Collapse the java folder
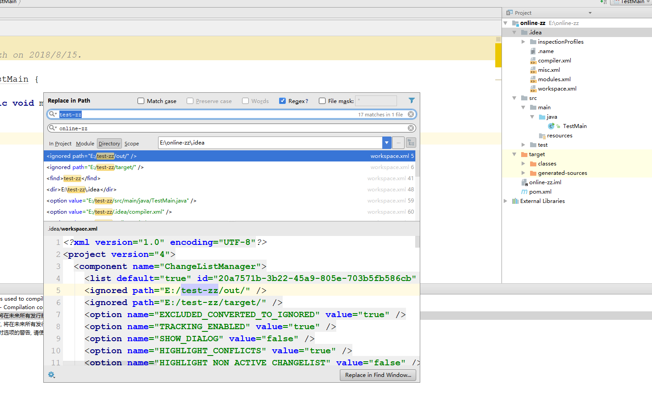Viewport: 652px width, 401px height. (532, 117)
